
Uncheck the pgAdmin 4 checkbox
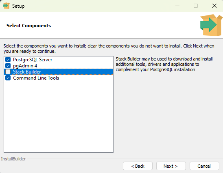pyautogui.click(x=8, y=66)
